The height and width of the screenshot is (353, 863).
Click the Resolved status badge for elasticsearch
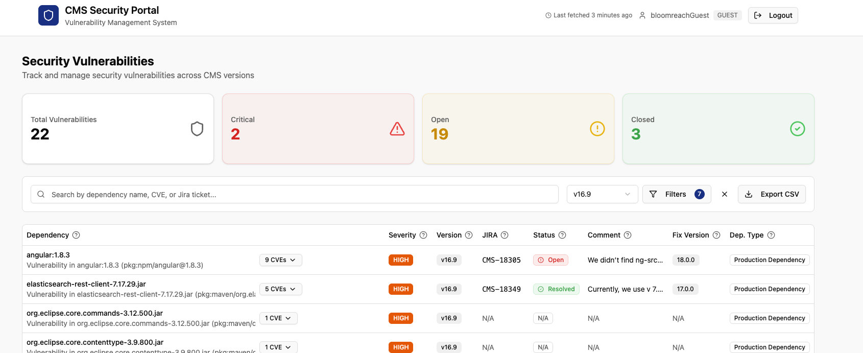(x=556, y=289)
